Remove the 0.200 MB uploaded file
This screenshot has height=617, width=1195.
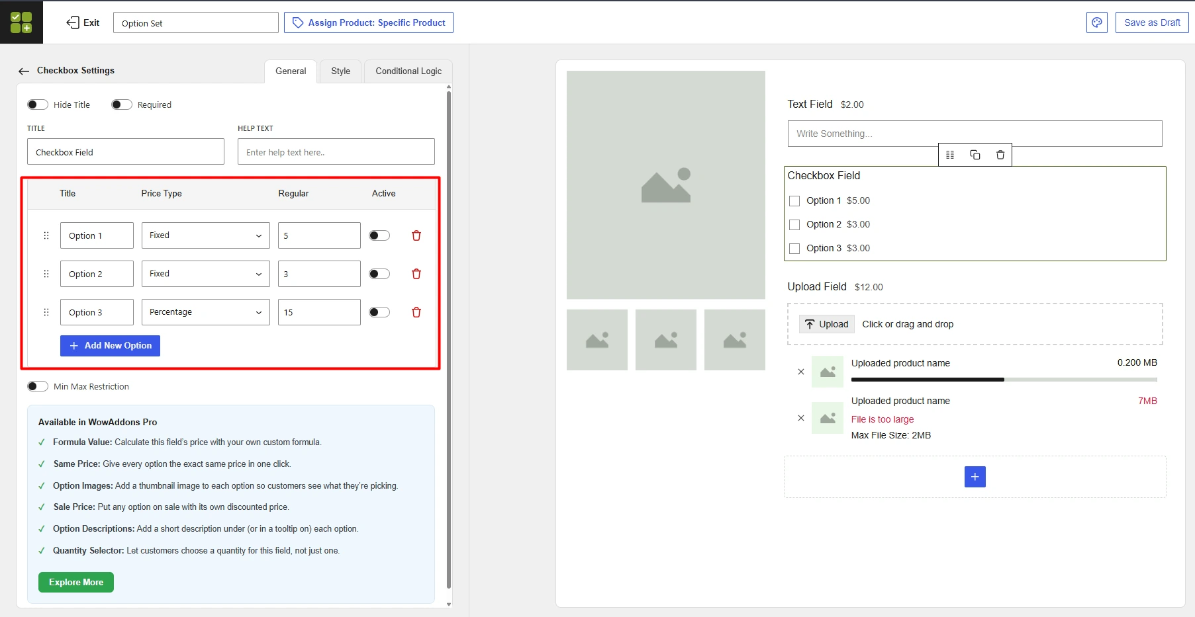pos(801,372)
